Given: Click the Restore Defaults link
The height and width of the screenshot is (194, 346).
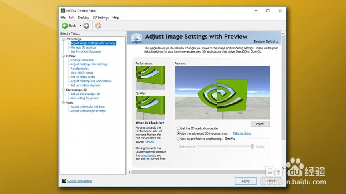Looking at the screenshot, I should pyautogui.click(x=266, y=41).
